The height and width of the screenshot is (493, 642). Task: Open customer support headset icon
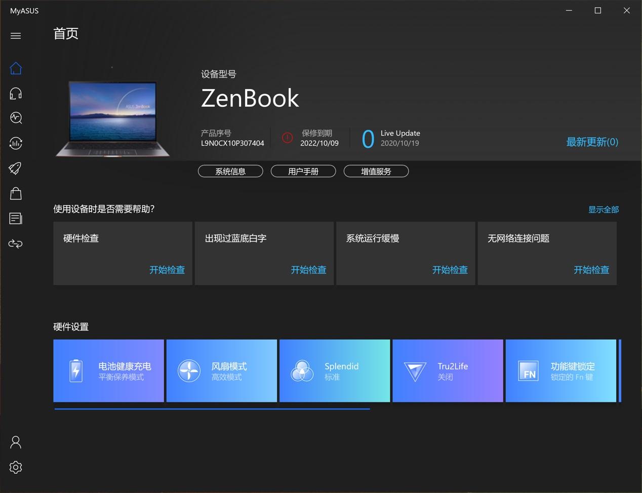point(16,93)
